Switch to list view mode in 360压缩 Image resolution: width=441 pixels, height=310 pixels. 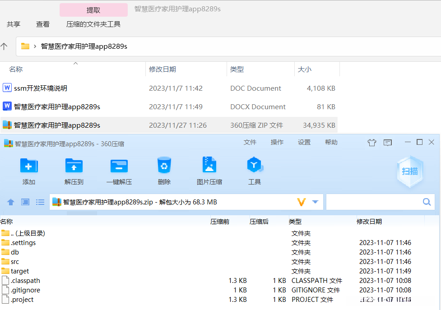pyautogui.click(x=40, y=202)
